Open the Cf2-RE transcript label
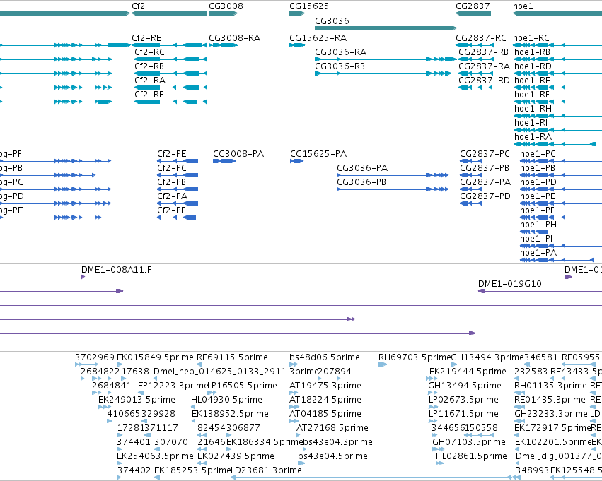Viewport: 602px width, 481px height. tap(146, 38)
